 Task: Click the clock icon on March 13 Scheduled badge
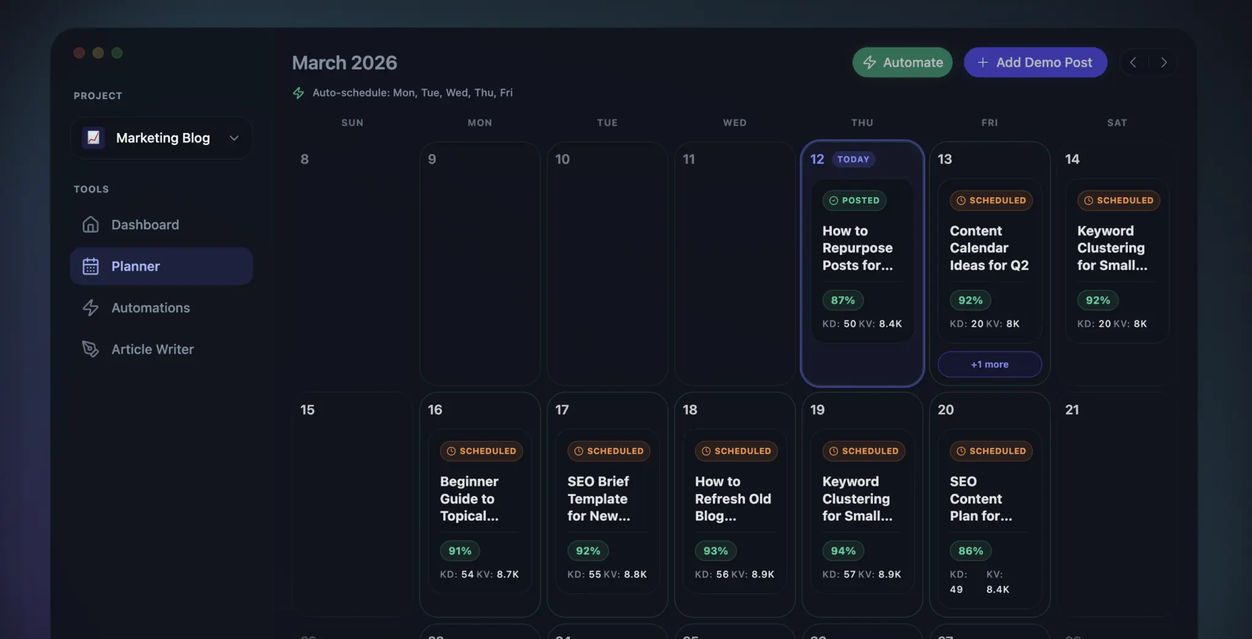point(960,200)
